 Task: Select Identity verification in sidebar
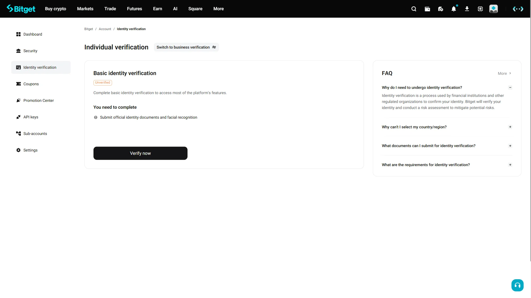(41, 67)
